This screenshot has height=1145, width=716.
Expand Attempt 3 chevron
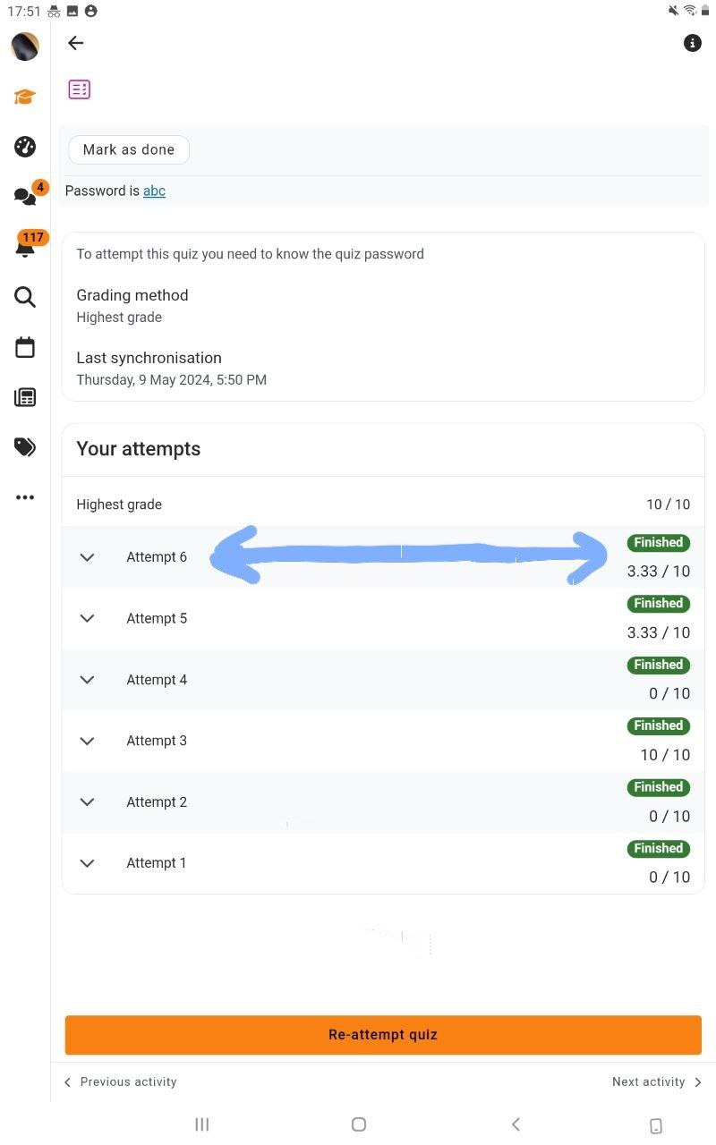87,741
